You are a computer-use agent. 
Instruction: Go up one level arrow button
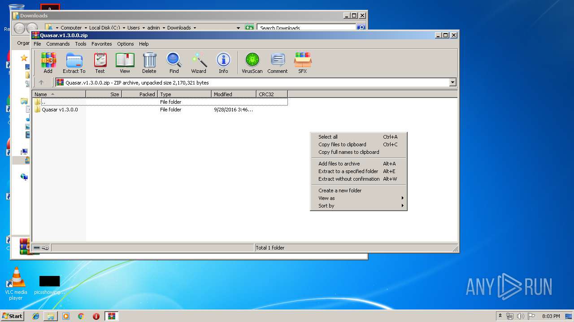click(x=41, y=82)
